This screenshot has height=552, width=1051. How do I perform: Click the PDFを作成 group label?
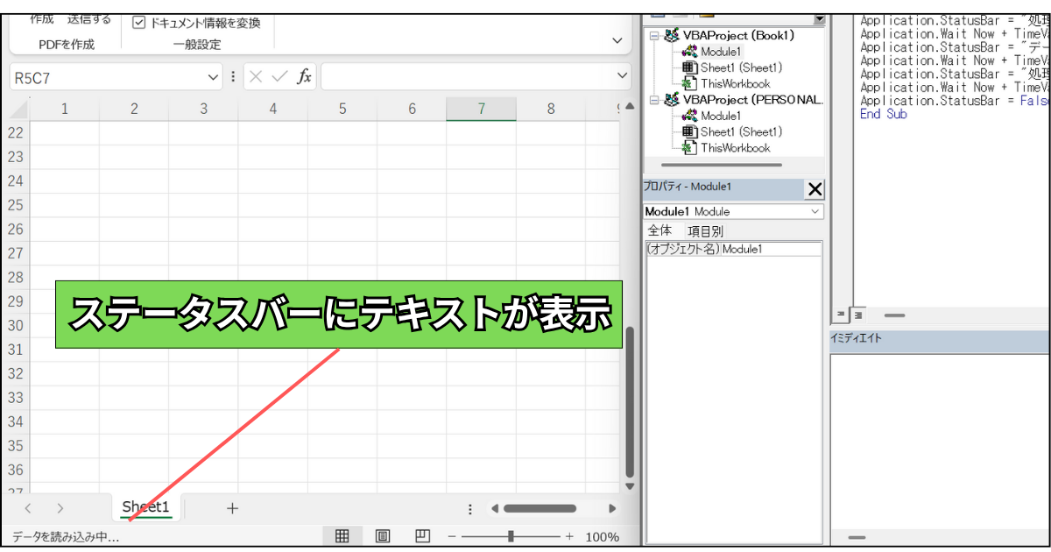point(67,44)
